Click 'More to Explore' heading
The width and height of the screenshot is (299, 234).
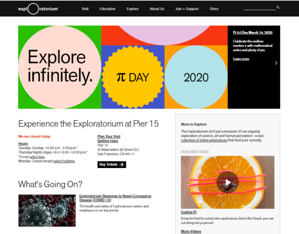194,125
